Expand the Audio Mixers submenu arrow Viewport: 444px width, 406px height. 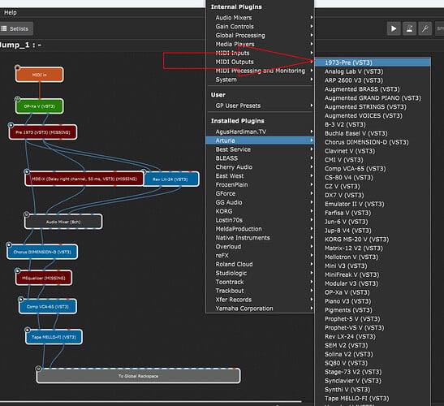tap(311, 18)
